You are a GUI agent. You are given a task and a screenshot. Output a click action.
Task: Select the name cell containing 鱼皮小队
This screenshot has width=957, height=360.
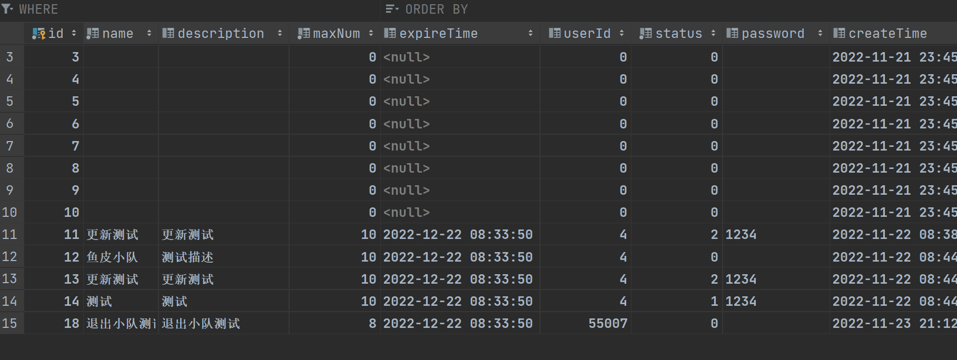(x=113, y=257)
